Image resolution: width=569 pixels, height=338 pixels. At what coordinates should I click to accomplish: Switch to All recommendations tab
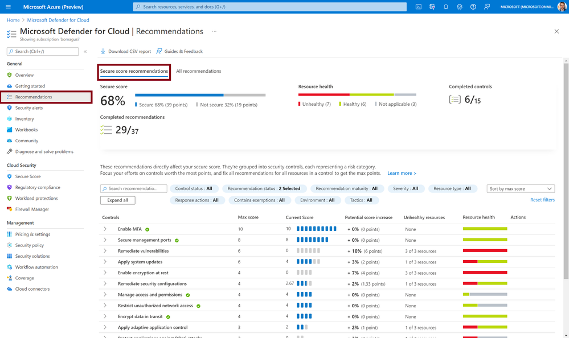pyautogui.click(x=199, y=71)
